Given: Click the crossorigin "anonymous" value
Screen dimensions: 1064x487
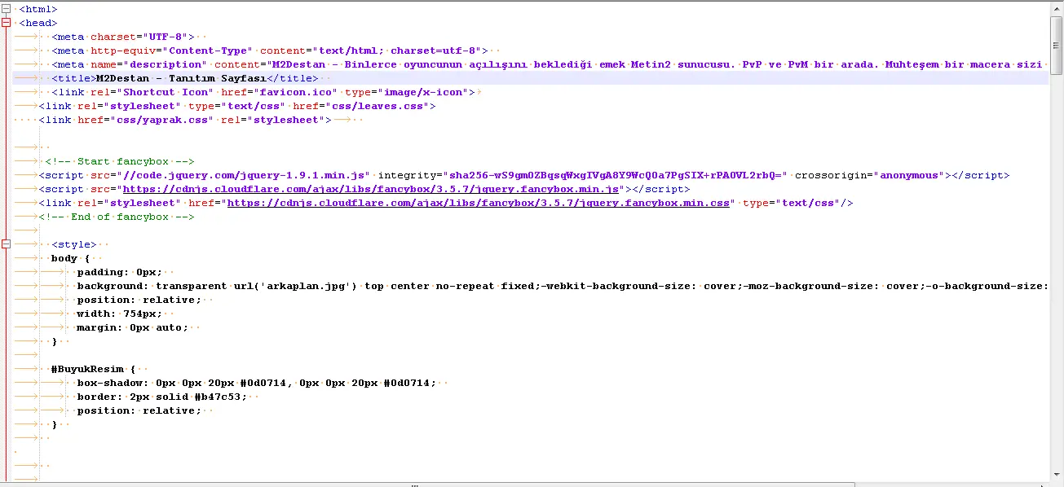Looking at the screenshot, I should pos(908,175).
